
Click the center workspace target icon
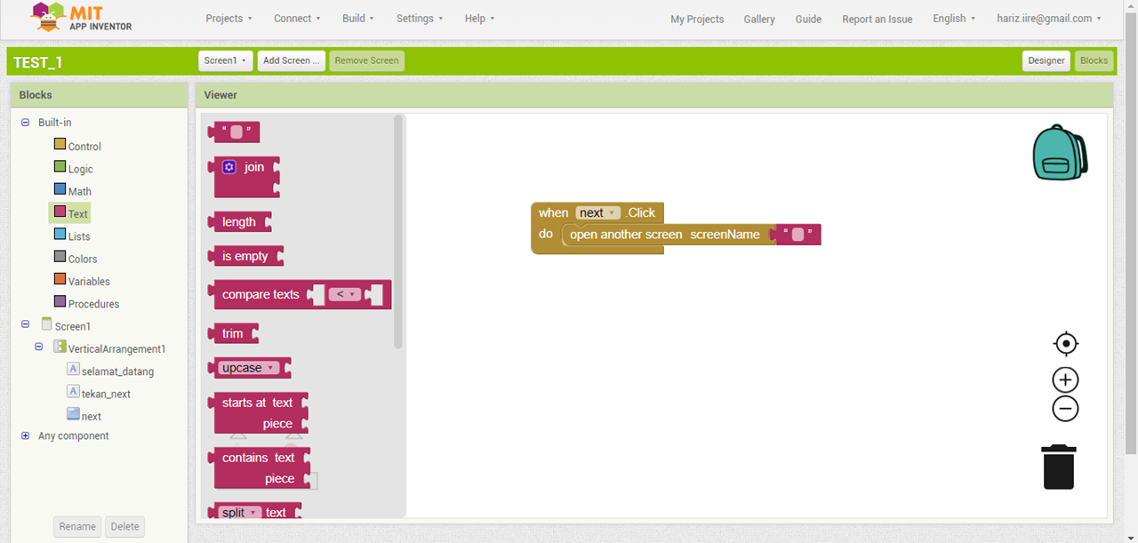[1065, 344]
